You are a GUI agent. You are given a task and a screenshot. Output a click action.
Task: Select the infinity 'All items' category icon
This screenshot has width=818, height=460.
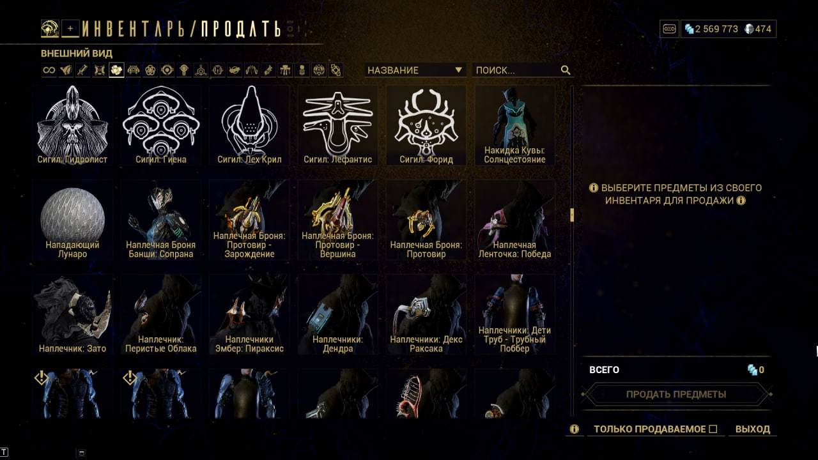coord(49,70)
